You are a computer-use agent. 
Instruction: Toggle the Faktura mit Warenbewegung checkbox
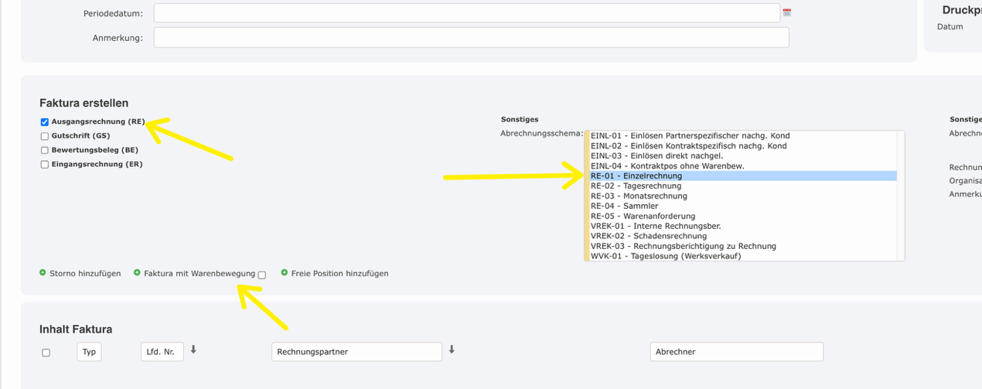(262, 275)
